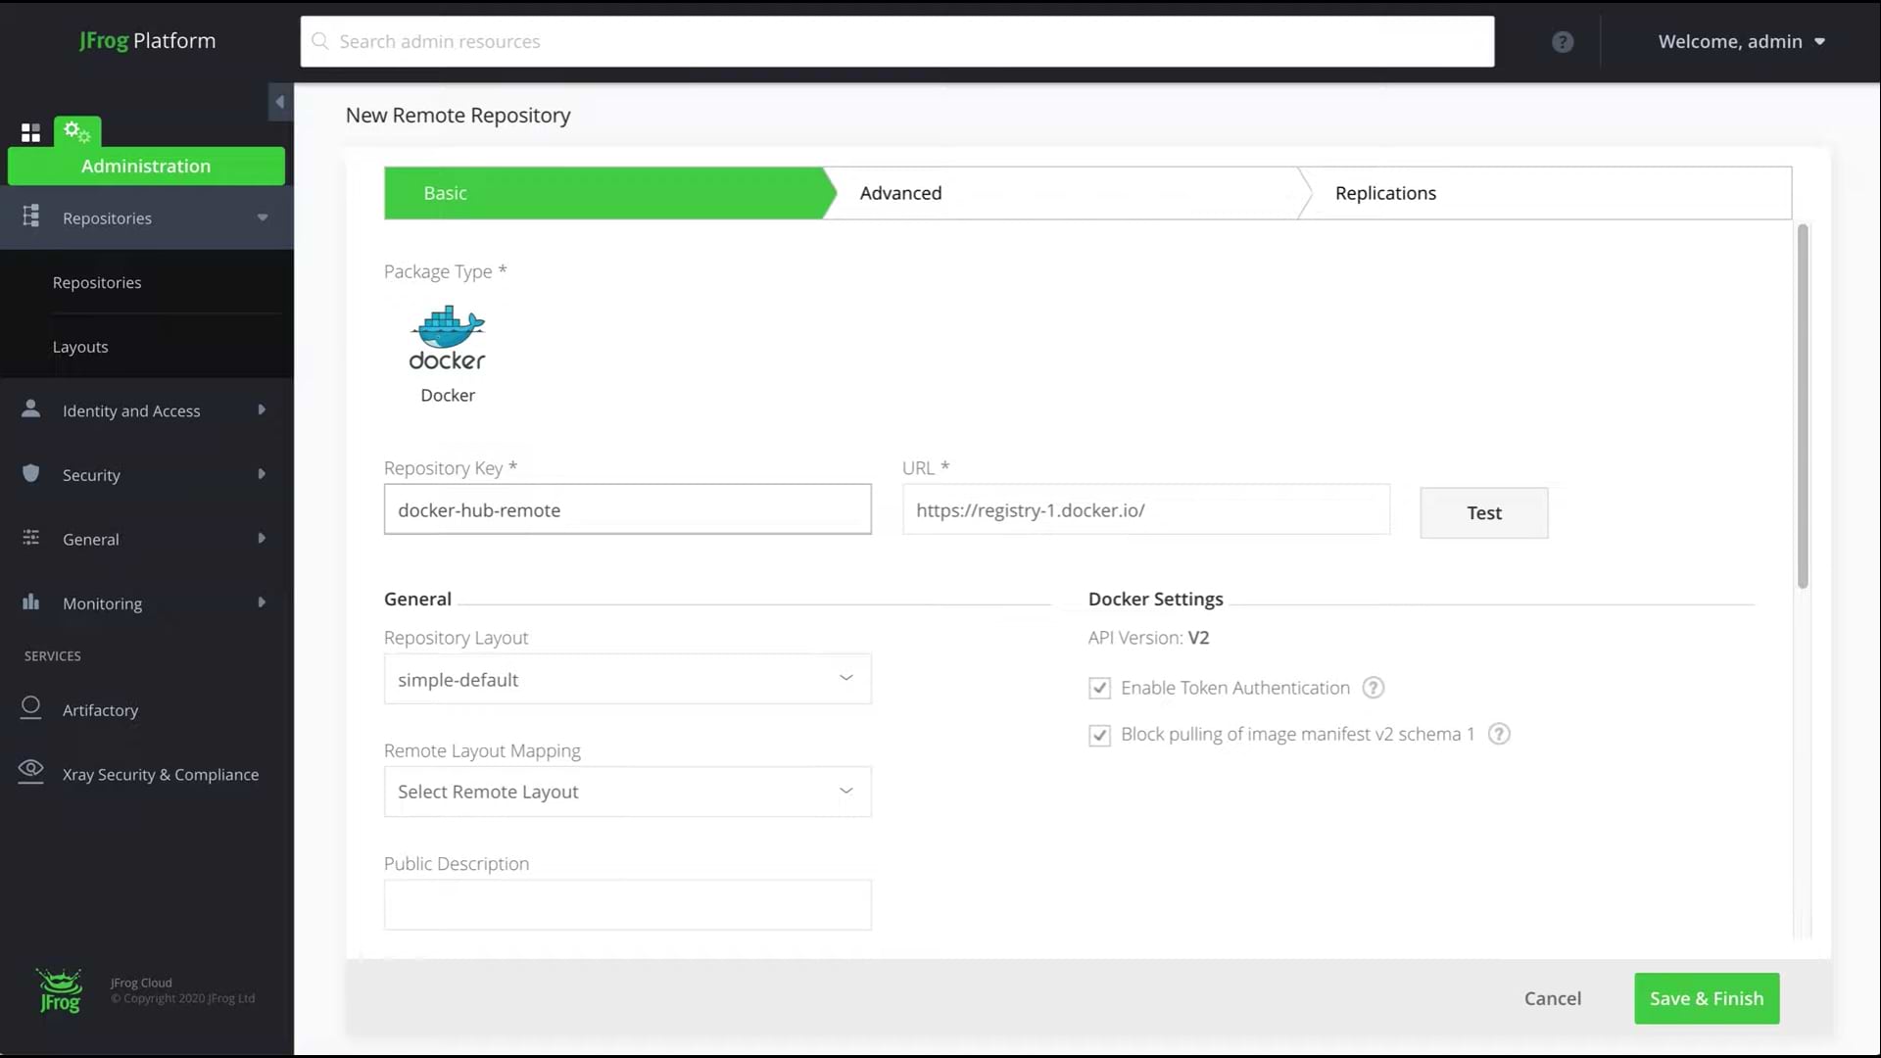Click inside the Public Description field

point(627,905)
